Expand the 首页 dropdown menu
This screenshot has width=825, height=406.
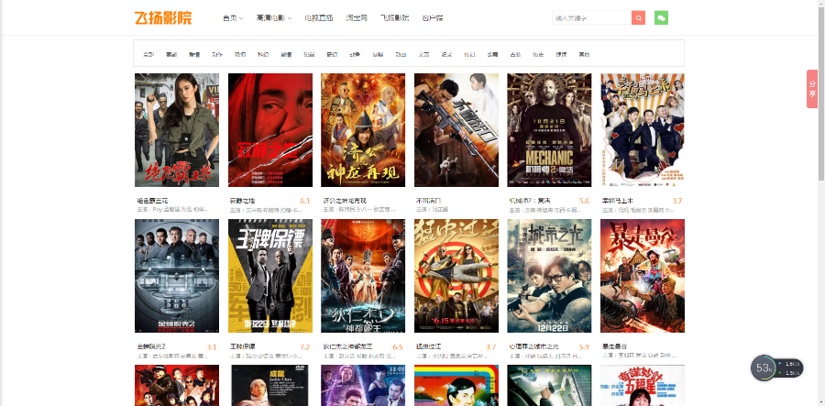[x=233, y=18]
